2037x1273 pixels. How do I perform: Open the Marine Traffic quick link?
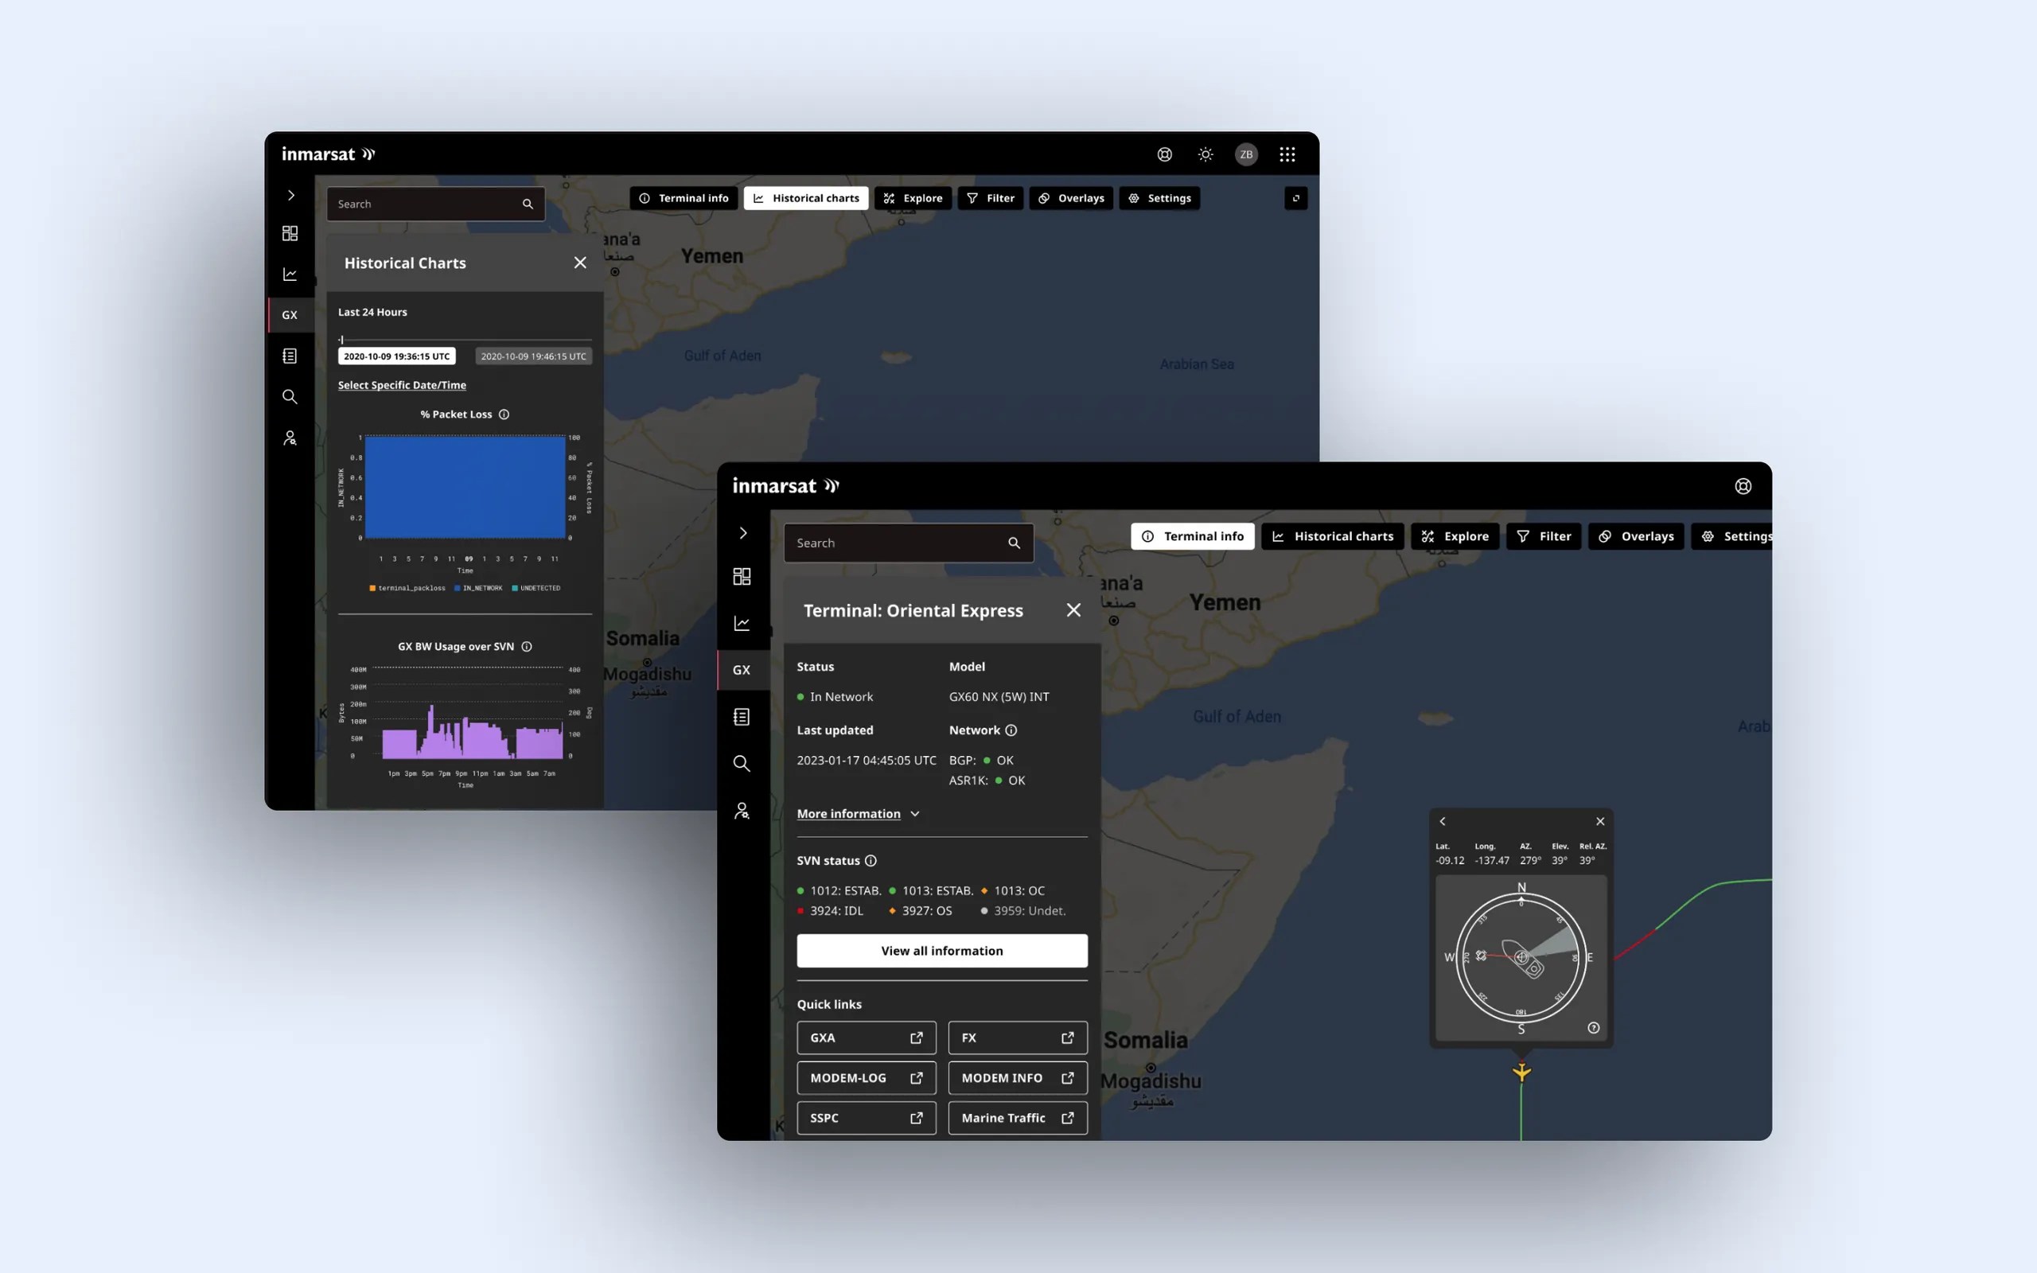[x=1017, y=1117]
